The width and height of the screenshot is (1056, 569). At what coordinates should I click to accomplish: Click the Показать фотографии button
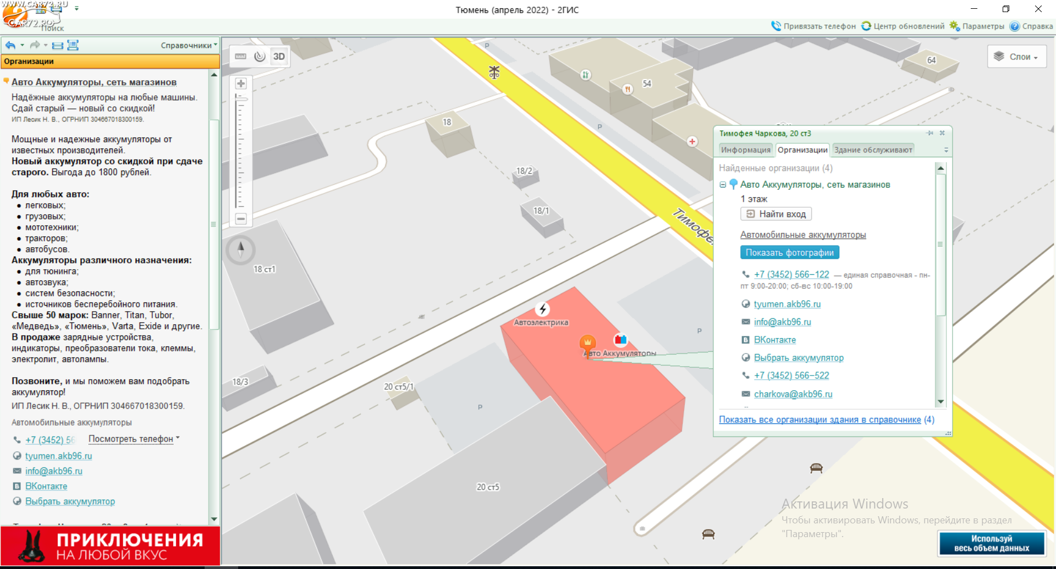point(789,252)
